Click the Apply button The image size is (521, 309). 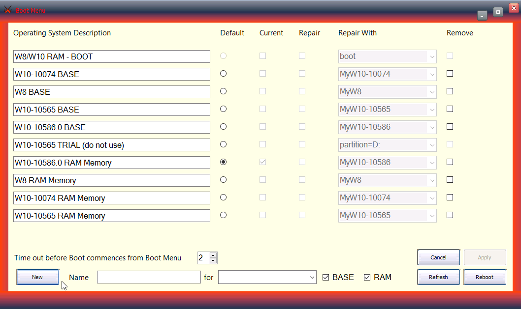coord(485,257)
